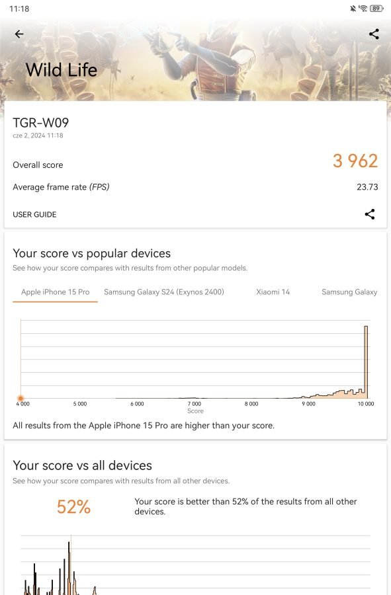
Task: Tap the orange score marker on the chart
Action: click(21, 398)
